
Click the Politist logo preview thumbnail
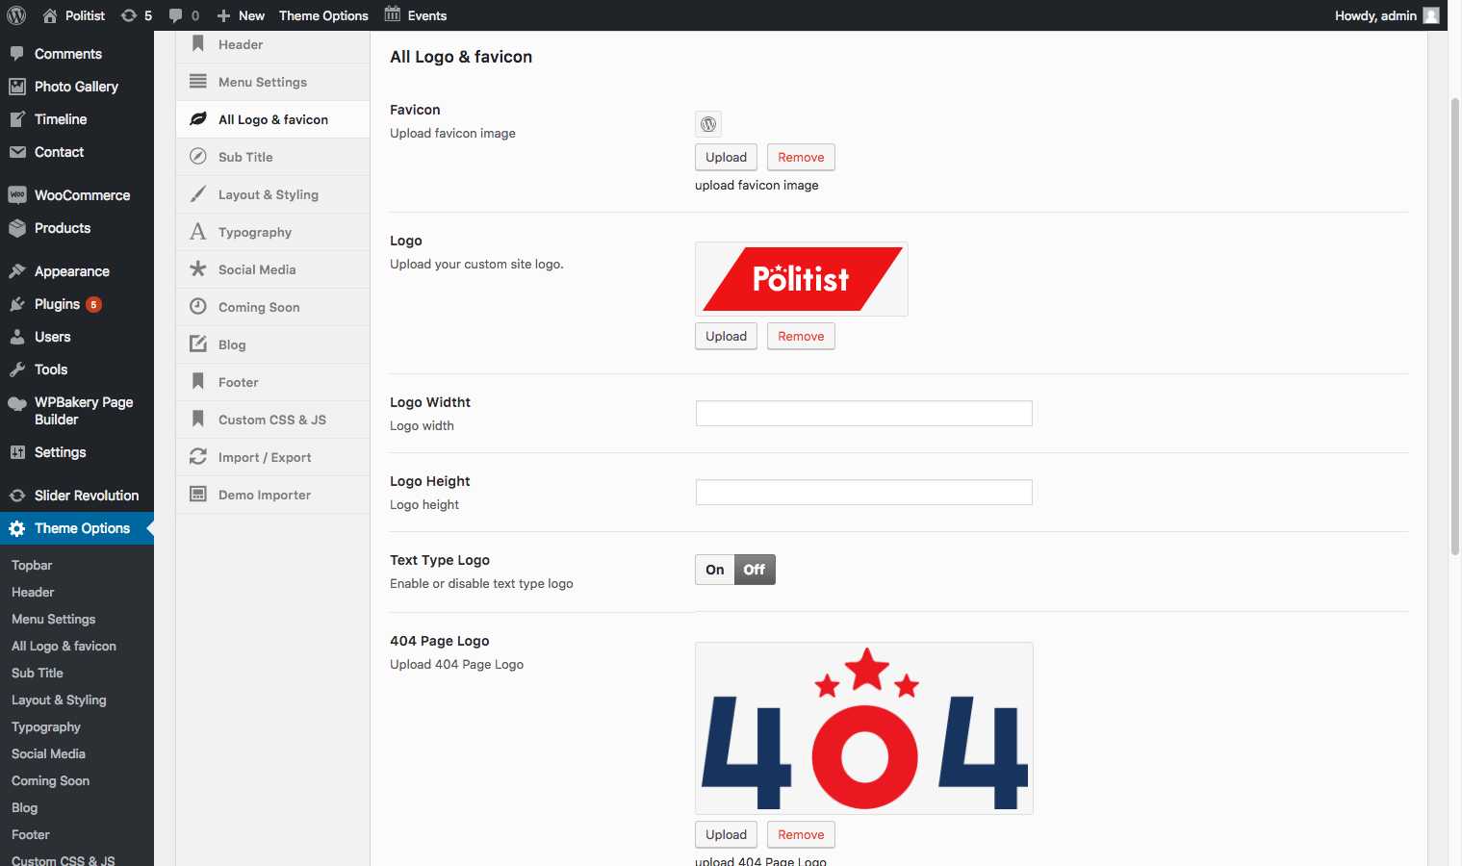click(x=802, y=279)
